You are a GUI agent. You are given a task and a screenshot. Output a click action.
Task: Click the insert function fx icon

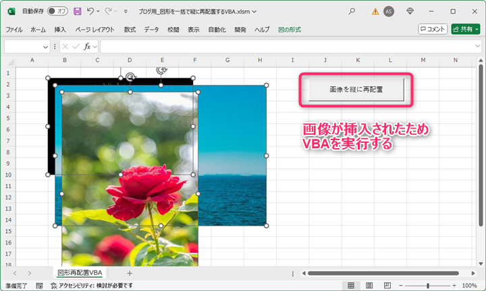[x=87, y=46]
